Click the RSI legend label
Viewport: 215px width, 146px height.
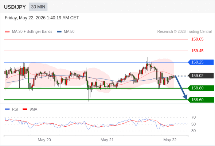15,109
